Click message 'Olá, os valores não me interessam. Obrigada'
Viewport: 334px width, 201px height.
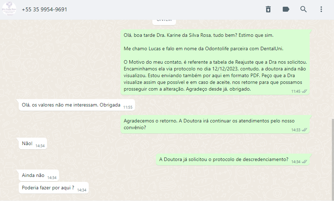pyautogui.click(x=77, y=105)
